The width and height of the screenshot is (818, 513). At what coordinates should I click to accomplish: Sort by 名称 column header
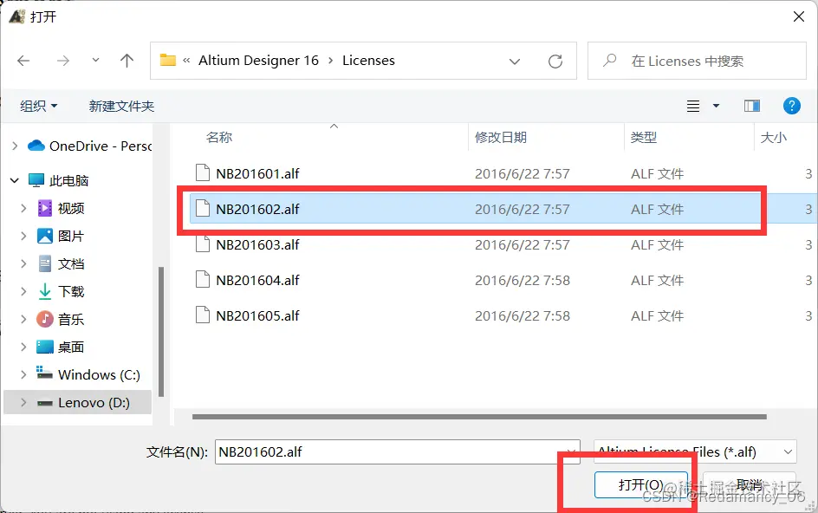coord(219,137)
